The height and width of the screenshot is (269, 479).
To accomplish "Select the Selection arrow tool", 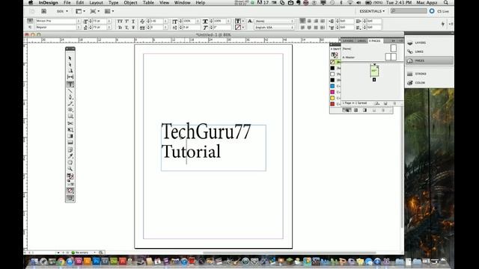I will [70, 58].
